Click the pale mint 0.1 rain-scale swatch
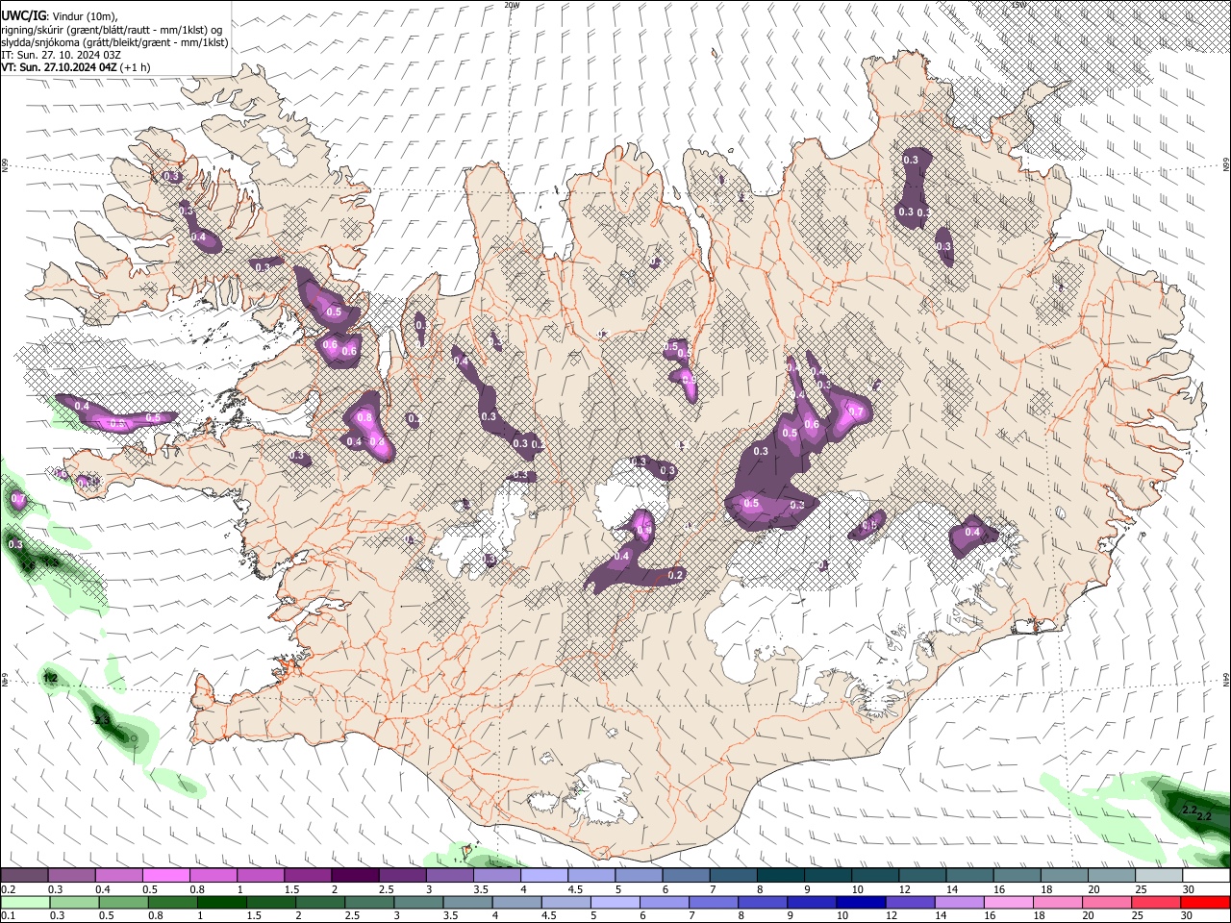The image size is (1231, 923). (24, 902)
